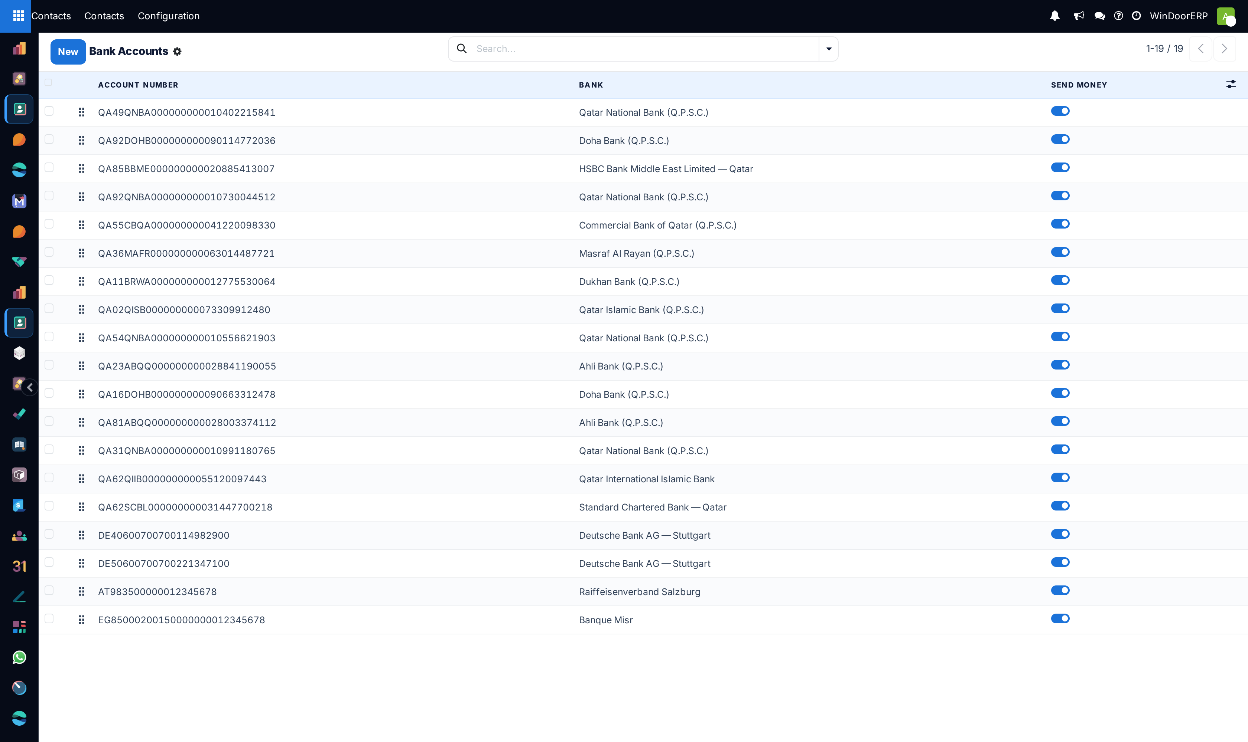The image size is (1248, 742).
Task: Toggle Send Money for Banque Misr
Action: pos(1060,618)
